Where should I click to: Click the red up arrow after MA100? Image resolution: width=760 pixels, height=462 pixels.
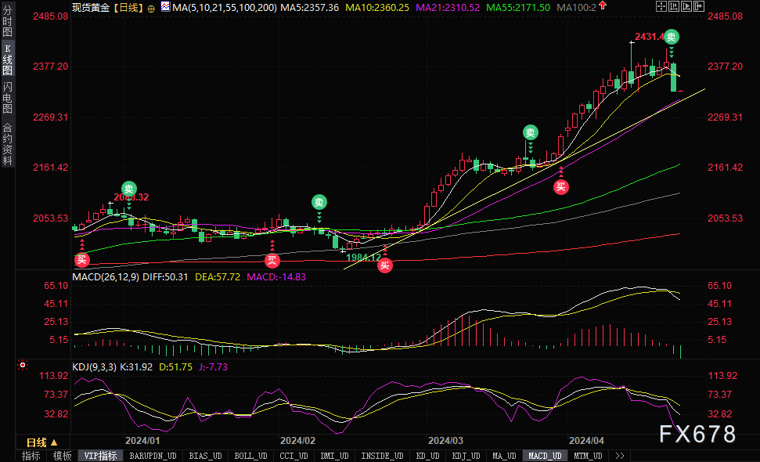(602, 6)
